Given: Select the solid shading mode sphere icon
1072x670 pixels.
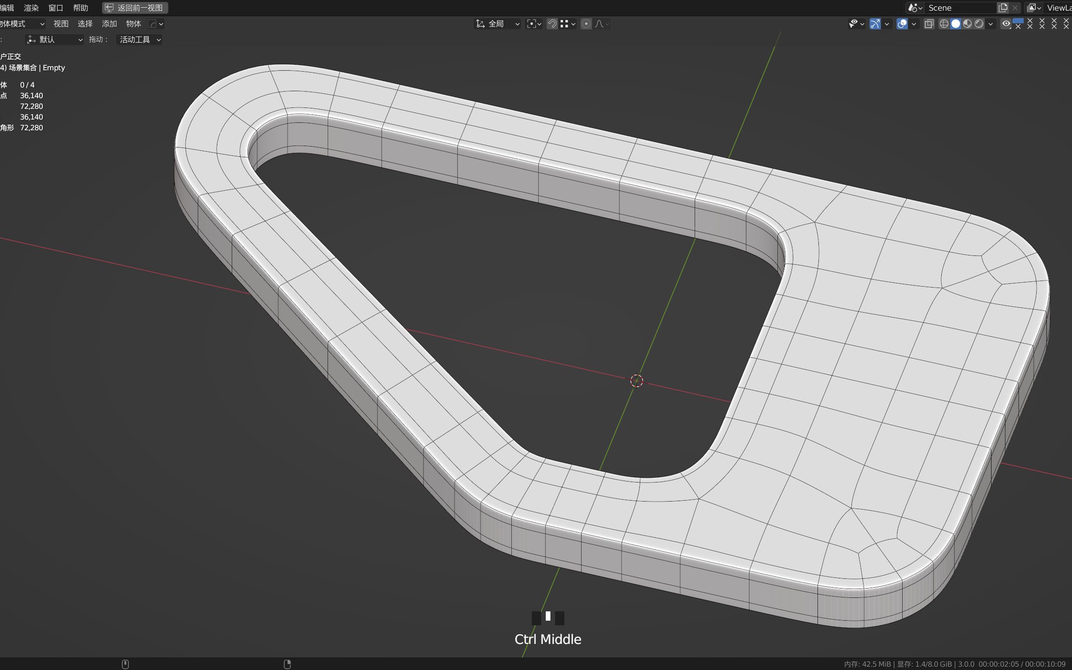Looking at the screenshot, I should [956, 24].
